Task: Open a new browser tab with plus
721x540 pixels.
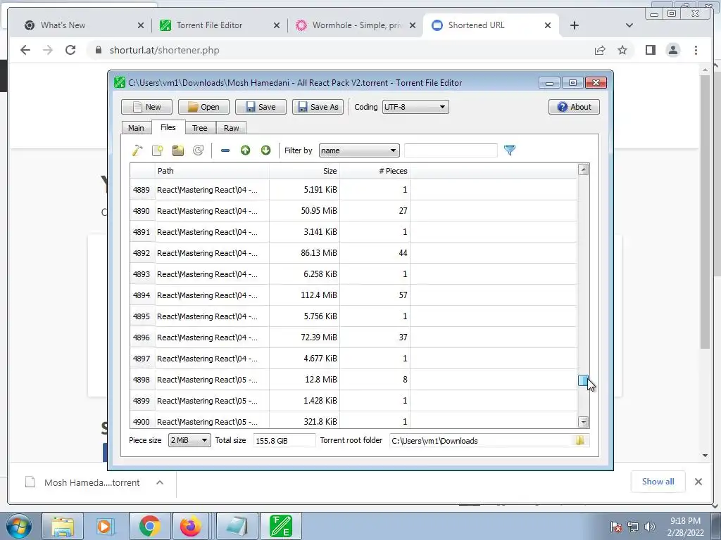Action: [x=575, y=25]
